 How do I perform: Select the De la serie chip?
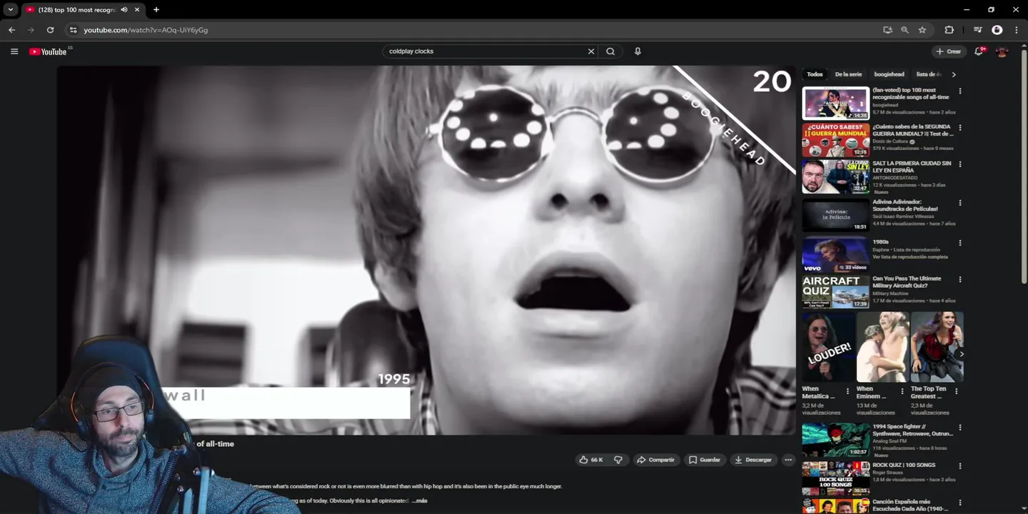[x=848, y=74]
